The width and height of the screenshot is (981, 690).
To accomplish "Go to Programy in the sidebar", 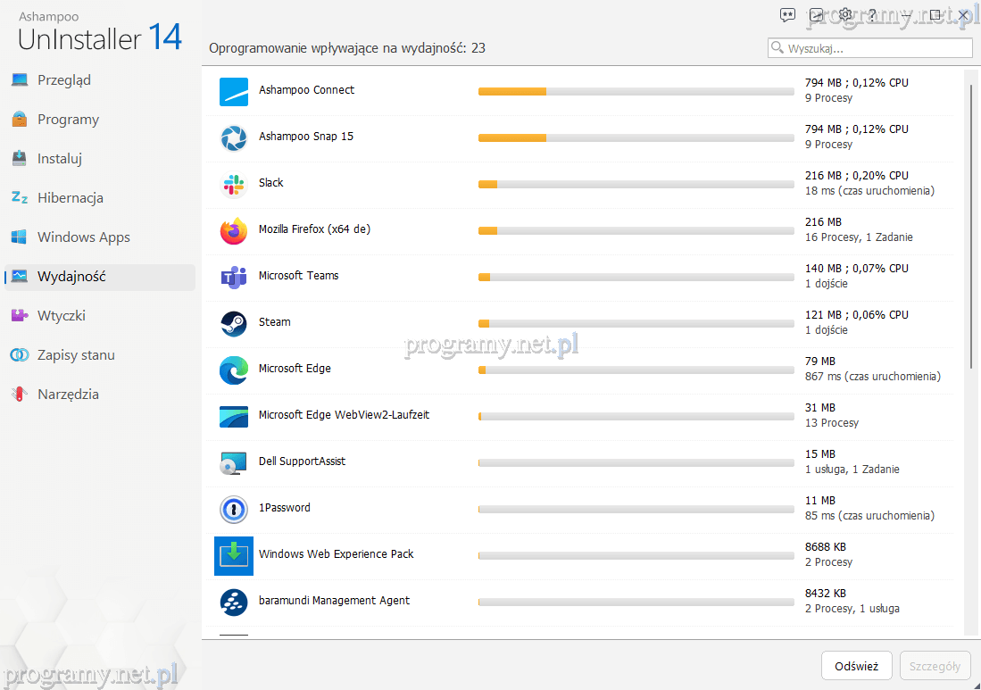I will point(68,120).
